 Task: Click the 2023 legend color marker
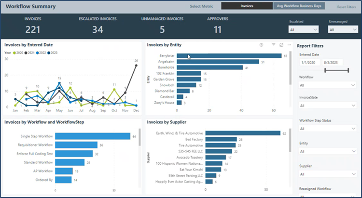point(48,53)
